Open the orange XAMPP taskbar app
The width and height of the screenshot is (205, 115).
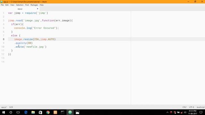tap(55, 112)
